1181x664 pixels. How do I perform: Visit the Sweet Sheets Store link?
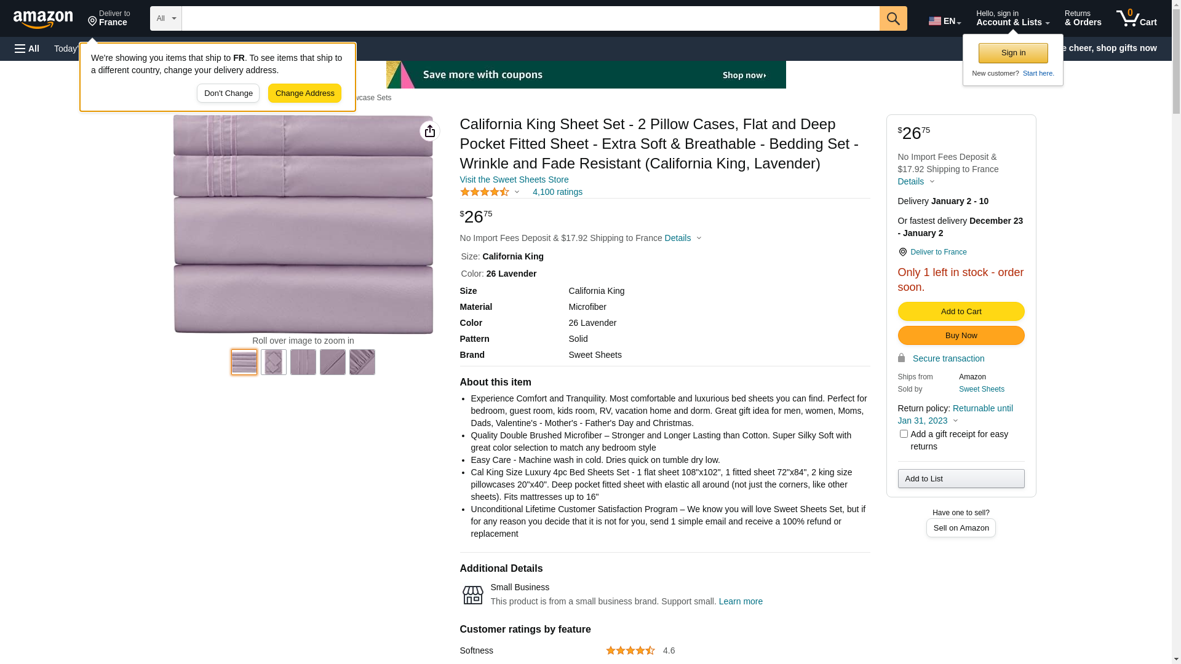(x=514, y=180)
